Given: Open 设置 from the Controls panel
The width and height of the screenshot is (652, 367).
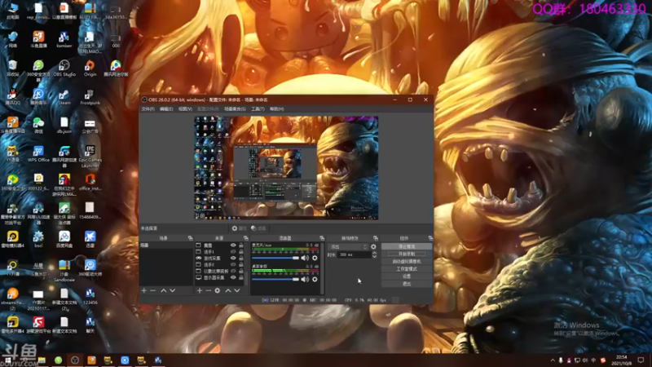Looking at the screenshot, I should pyautogui.click(x=407, y=276).
